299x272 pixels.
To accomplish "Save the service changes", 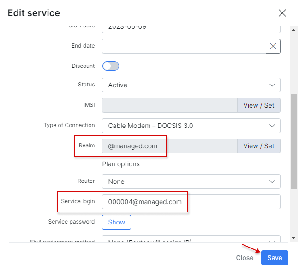I will point(275,258).
